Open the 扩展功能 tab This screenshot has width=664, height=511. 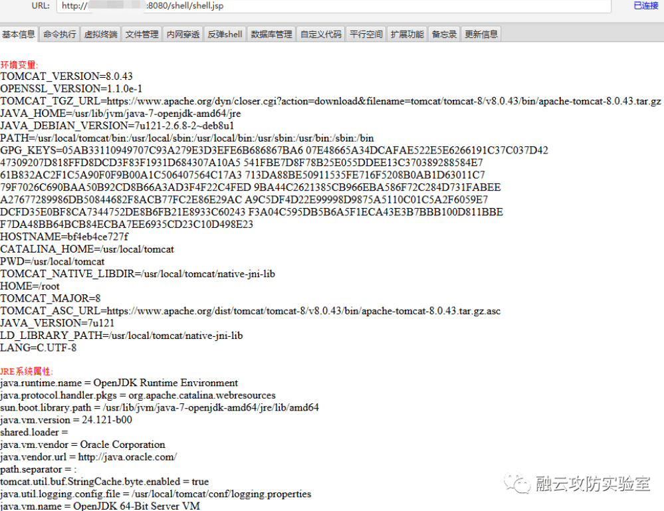407,34
